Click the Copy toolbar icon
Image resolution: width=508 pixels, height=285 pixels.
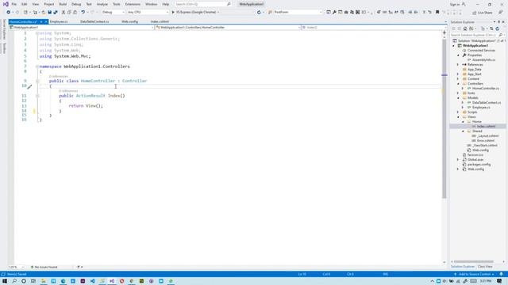coord(69,13)
